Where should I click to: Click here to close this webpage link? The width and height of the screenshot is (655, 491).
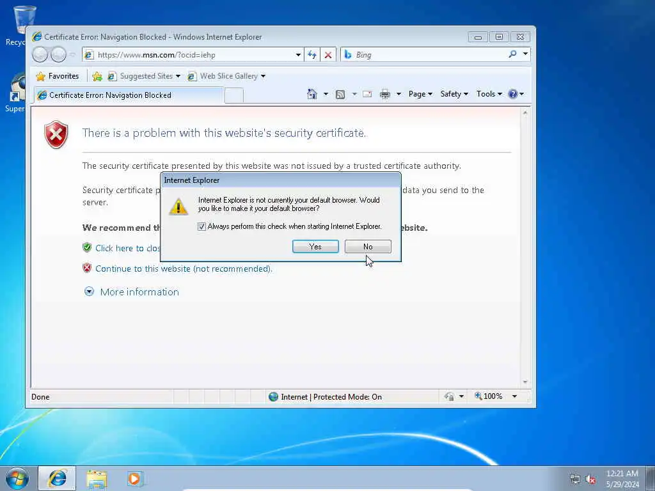point(128,248)
